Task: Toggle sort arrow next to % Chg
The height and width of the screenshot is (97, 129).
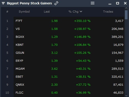Action: tap(81, 11)
